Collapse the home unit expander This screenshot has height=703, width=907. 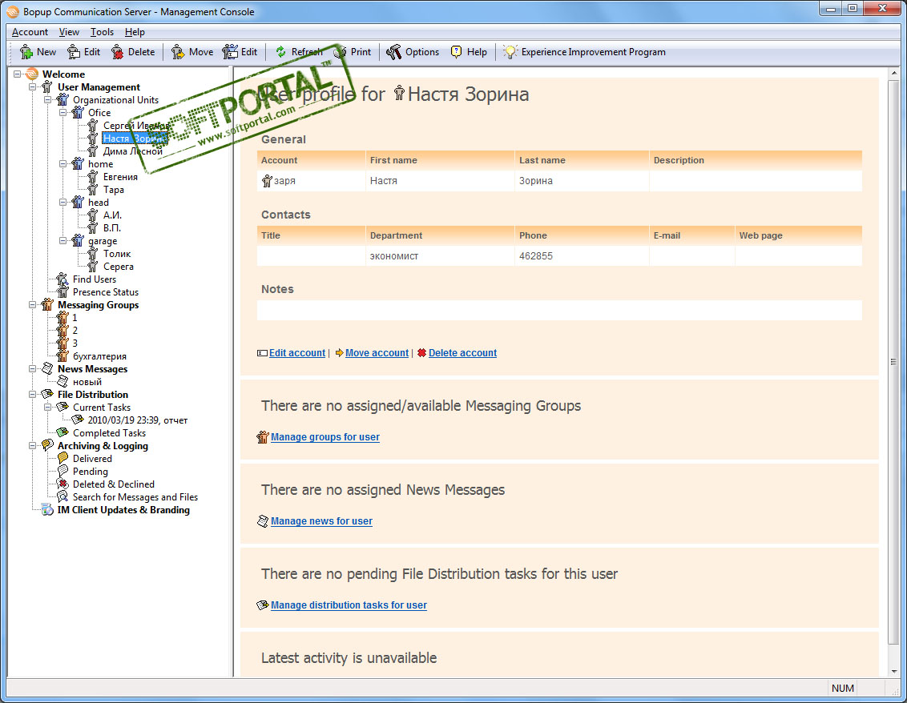point(63,163)
